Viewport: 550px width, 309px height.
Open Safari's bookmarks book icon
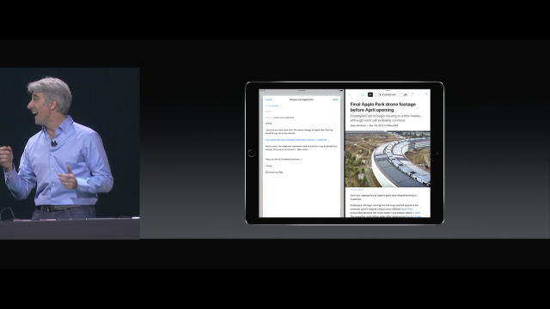tap(363, 94)
